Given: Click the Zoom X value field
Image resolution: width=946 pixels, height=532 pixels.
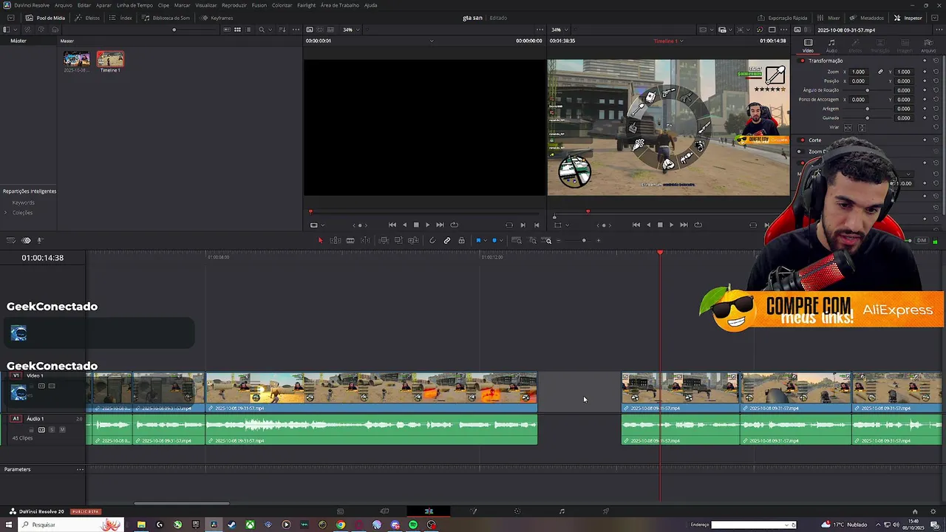Looking at the screenshot, I should tap(858, 72).
